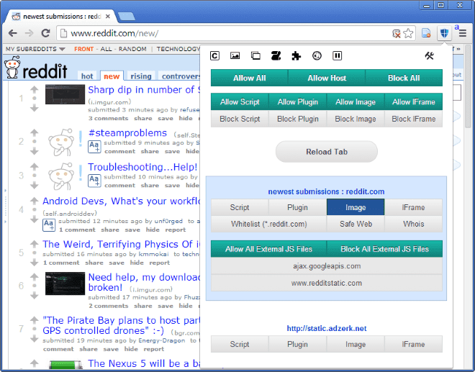Toggle IFrame under static.adzerk.net
Image resolution: width=475 pixels, height=372 pixels.
(414, 344)
